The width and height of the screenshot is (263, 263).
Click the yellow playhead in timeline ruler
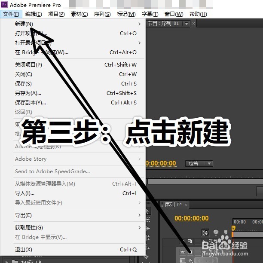pyautogui.click(x=233, y=228)
